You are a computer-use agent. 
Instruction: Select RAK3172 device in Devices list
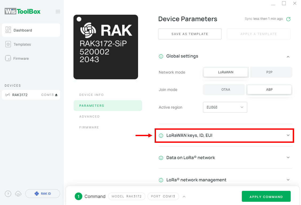31,95
